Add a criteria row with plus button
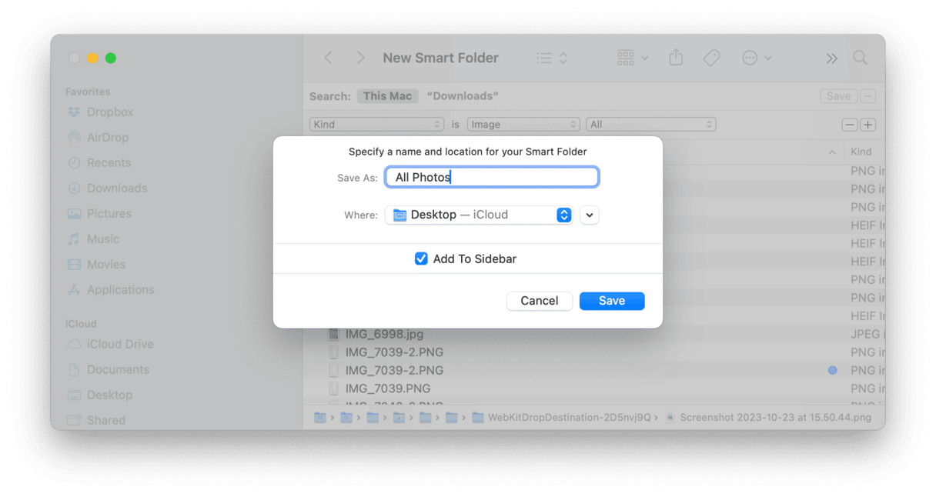Screen dimensions: 936x497 tap(867, 125)
